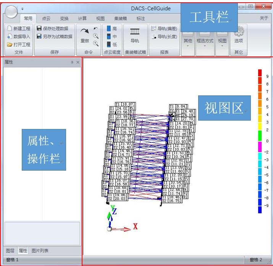Viewport: 273px width, 266px height.
Task: Expand the 框选方式 dropdown
Action: [x=205, y=42]
